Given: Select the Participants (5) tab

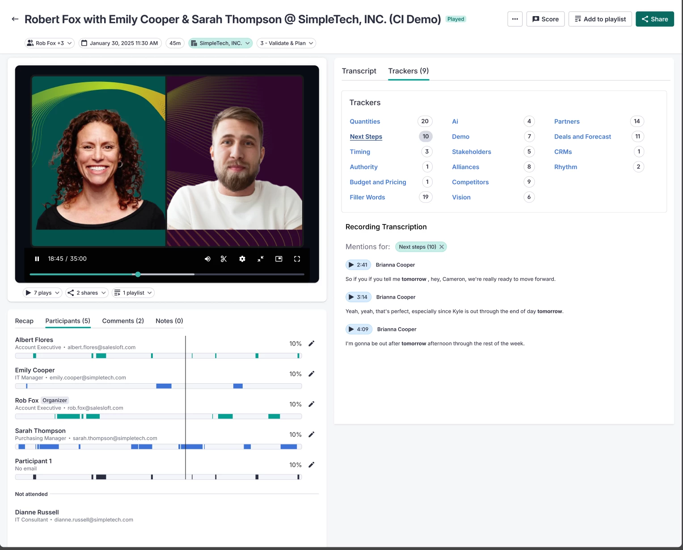Looking at the screenshot, I should click(68, 321).
